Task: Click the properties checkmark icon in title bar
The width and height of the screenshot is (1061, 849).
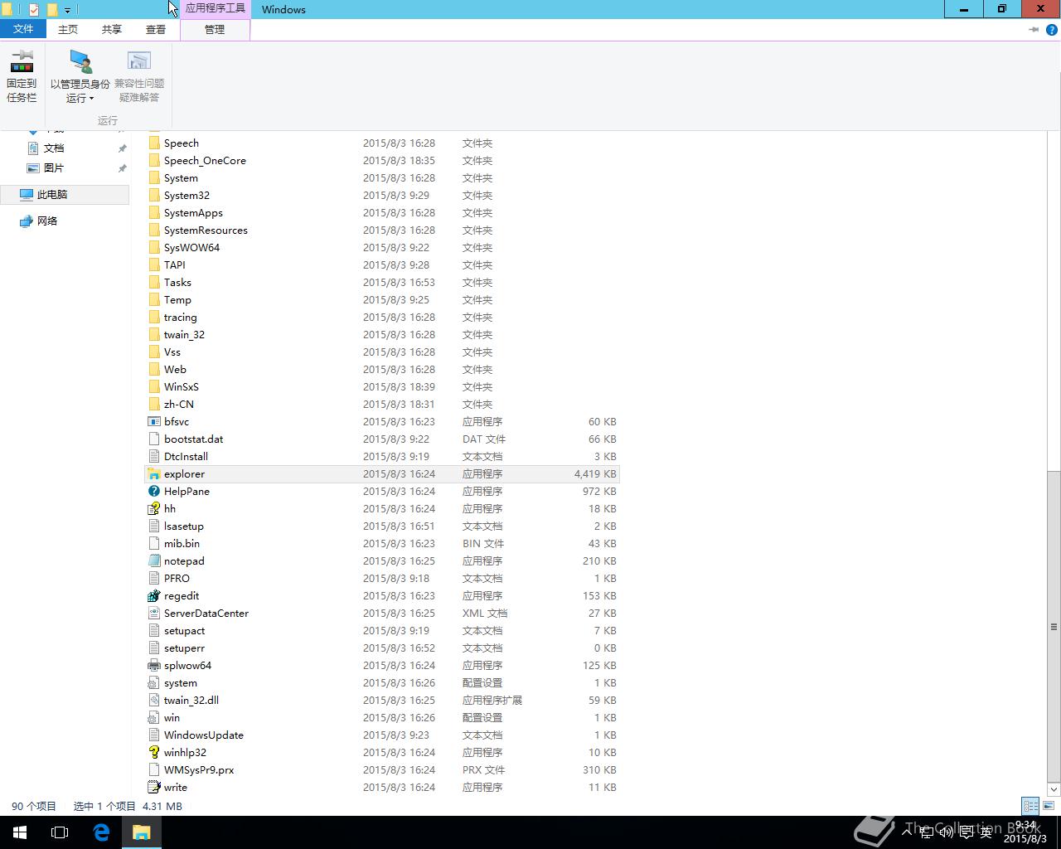Action: click(34, 10)
